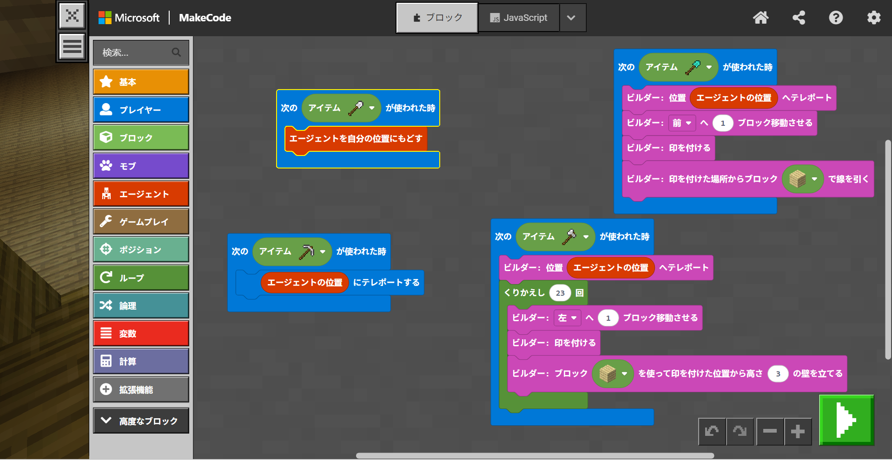
Task: Switch to the JavaScript editor tab
Action: point(519,18)
